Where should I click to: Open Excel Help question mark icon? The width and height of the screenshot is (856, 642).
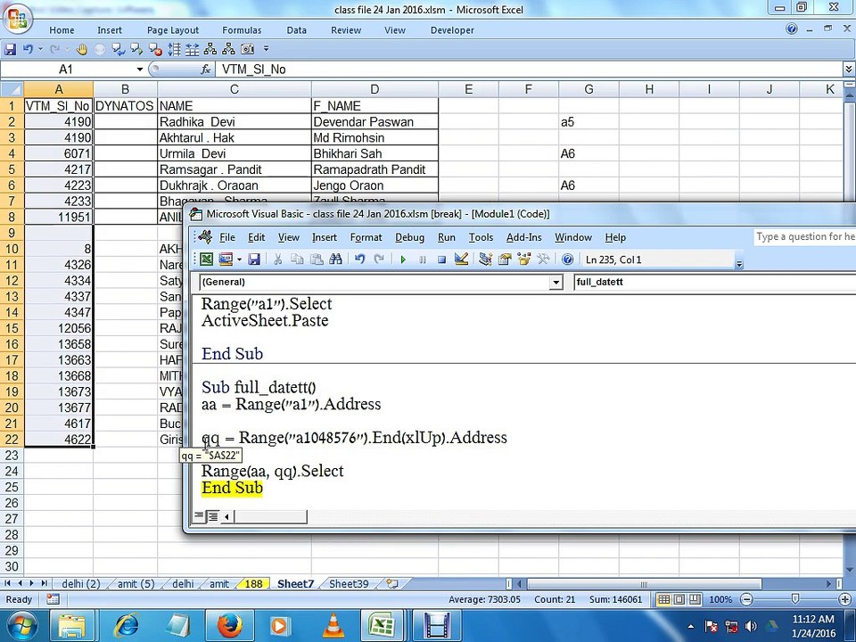click(792, 29)
